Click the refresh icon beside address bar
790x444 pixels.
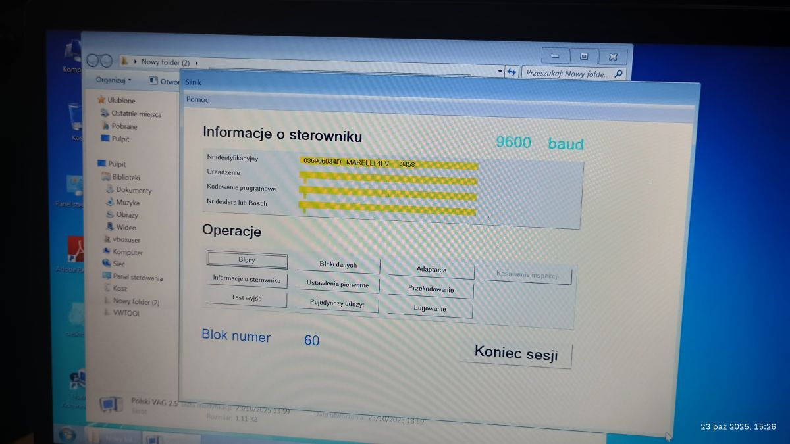(x=512, y=72)
